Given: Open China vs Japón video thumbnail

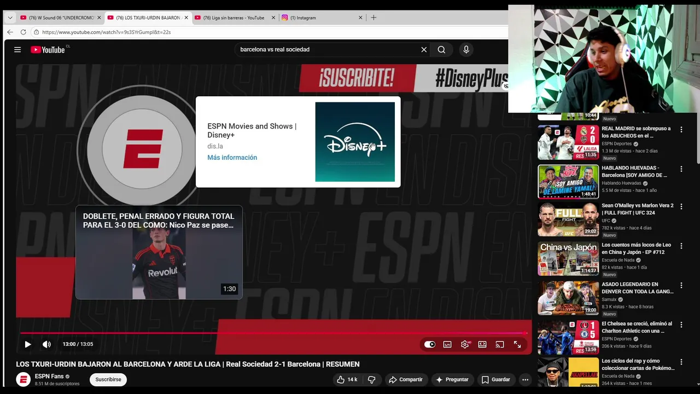Looking at the screenshot, I should pos(568,259).
